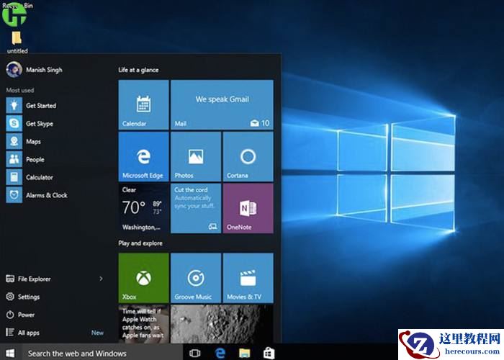Click the Get Skype label
Image resolution: width=504 pixels, height=360 pixels.
(40, 123)
